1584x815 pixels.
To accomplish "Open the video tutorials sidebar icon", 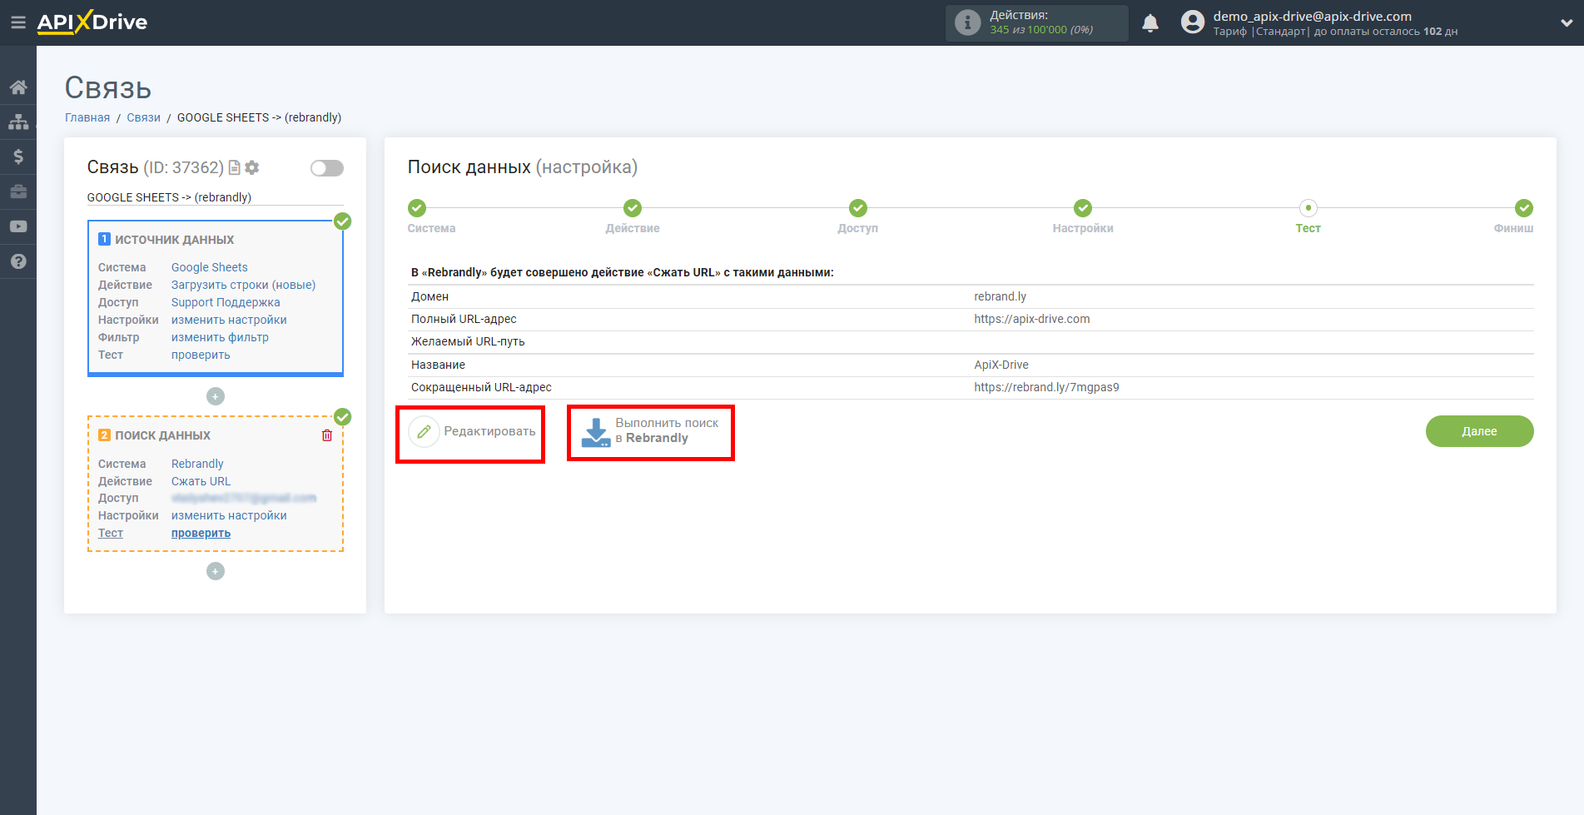I will 18,226.
